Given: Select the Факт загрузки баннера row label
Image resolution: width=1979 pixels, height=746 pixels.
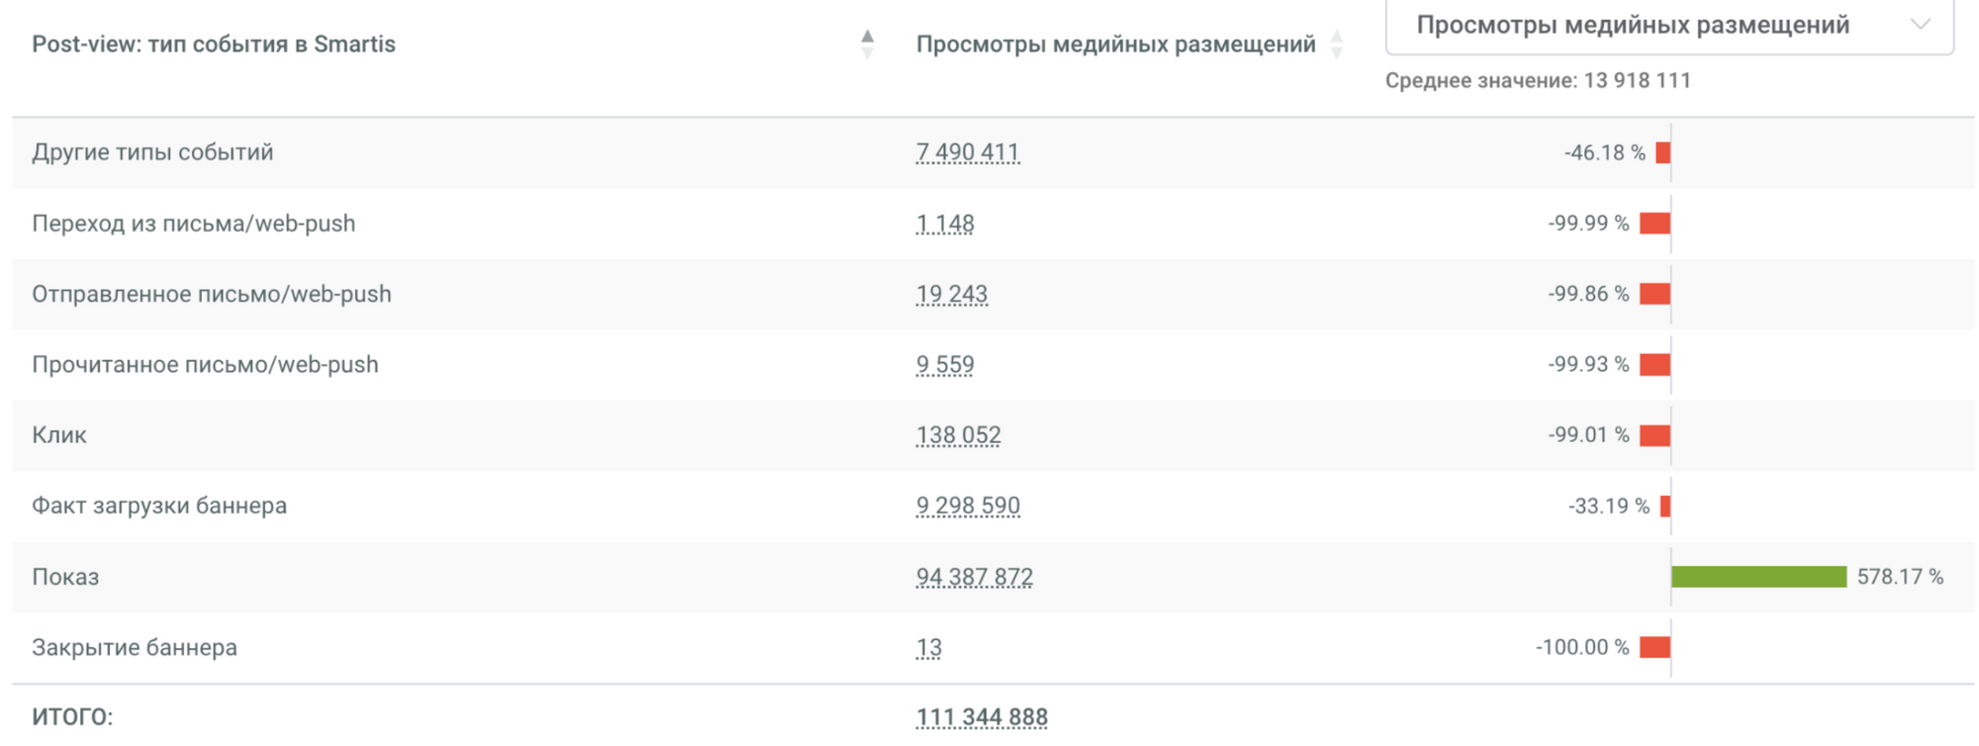Looking at the screenshot, I should pos(159,506).
